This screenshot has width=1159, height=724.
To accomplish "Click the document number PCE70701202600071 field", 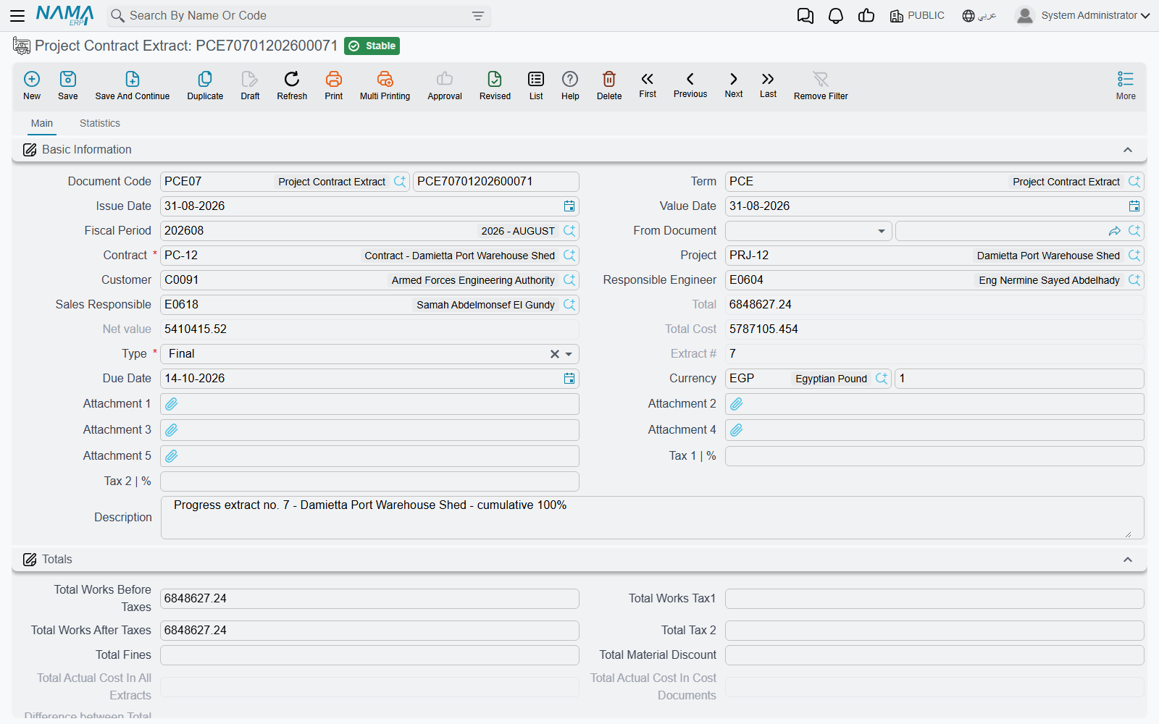I will [495, 182].
